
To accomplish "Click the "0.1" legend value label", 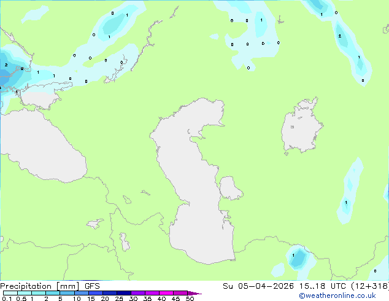I will click(7, 299).
